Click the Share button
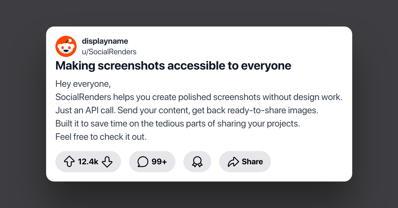Viewport: 398px width, 208px height. (245, 162)
